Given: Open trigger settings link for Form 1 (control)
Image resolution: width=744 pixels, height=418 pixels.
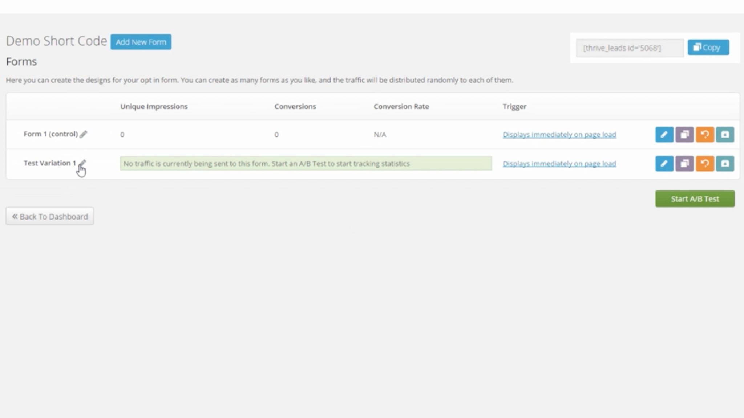Looking at the screenshot, I should pyautogui.click(x=559, y=135).
